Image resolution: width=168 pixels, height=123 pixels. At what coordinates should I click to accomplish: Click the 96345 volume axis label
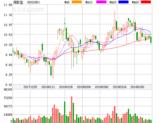8,89
